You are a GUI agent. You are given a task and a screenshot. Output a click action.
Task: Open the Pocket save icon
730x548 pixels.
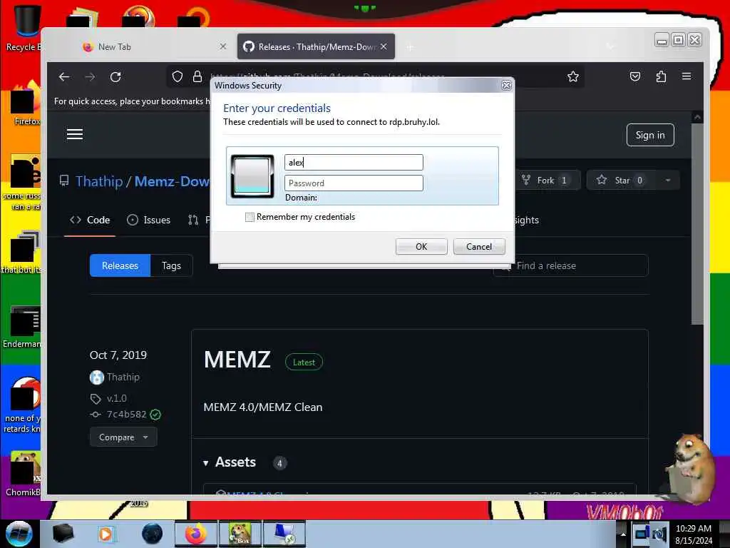pyautogui.click(x=635, y=76)
